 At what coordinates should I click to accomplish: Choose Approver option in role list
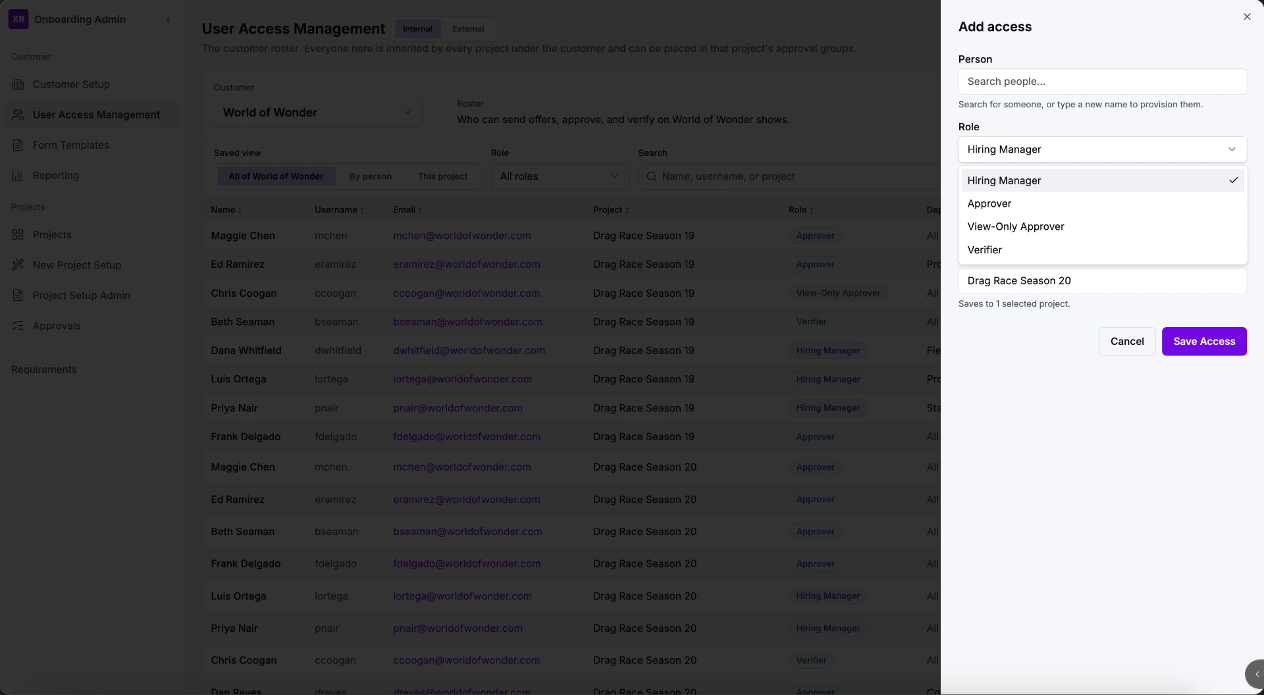(x=1102, y=203)
